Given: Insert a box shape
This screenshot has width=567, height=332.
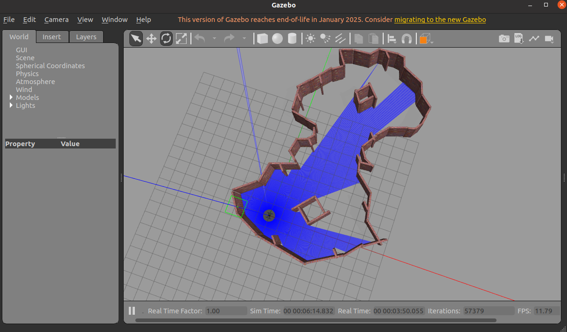Looking at the screenshot, I should (263, 38).
